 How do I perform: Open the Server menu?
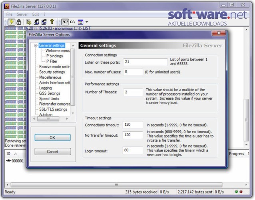pyautogui.click(x=22, y=14)
